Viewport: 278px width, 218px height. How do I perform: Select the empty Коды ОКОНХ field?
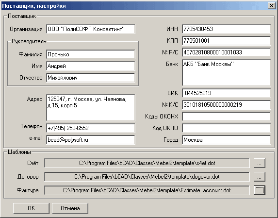pos(227,117)
